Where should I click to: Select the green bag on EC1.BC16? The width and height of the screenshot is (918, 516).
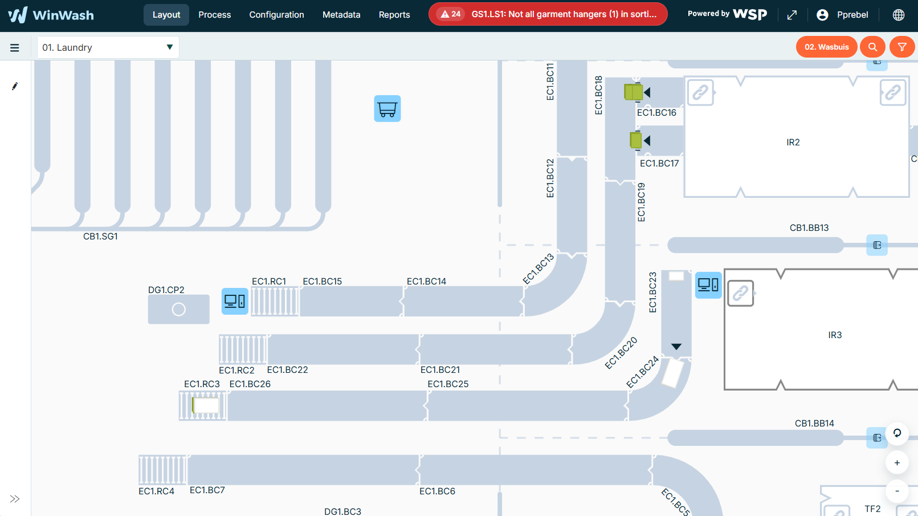[x=633, y=92]
